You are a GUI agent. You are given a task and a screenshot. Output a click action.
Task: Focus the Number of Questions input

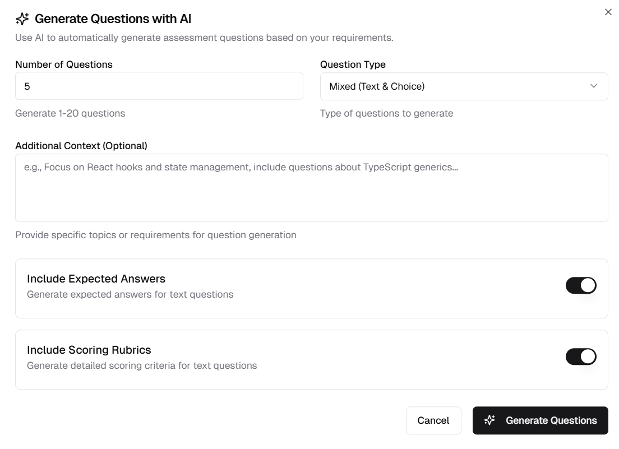pos(159,86)
